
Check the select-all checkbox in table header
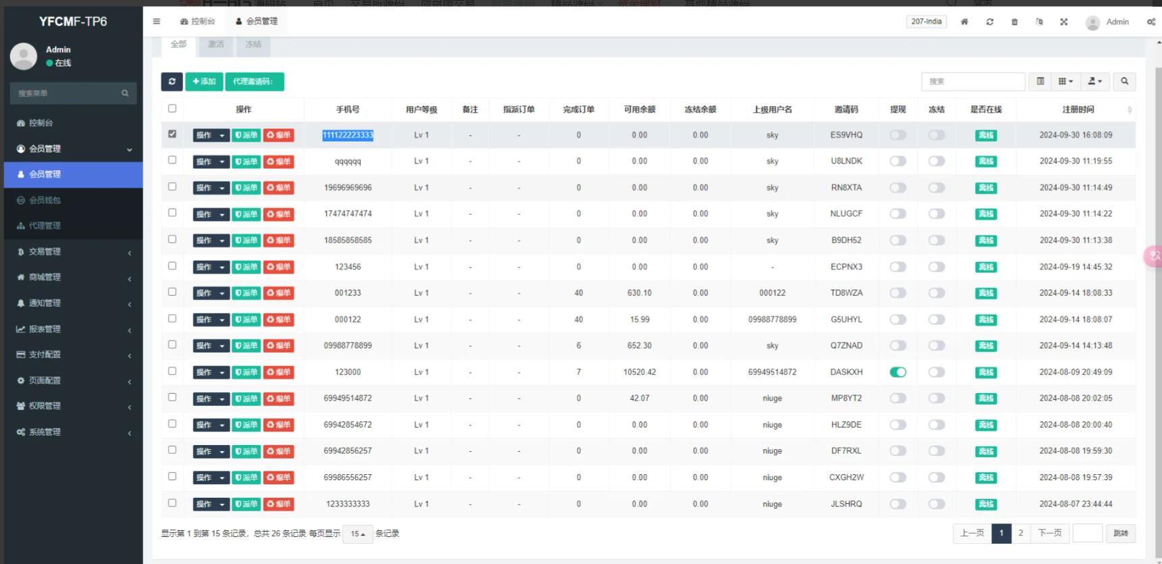tap(172, 109)
